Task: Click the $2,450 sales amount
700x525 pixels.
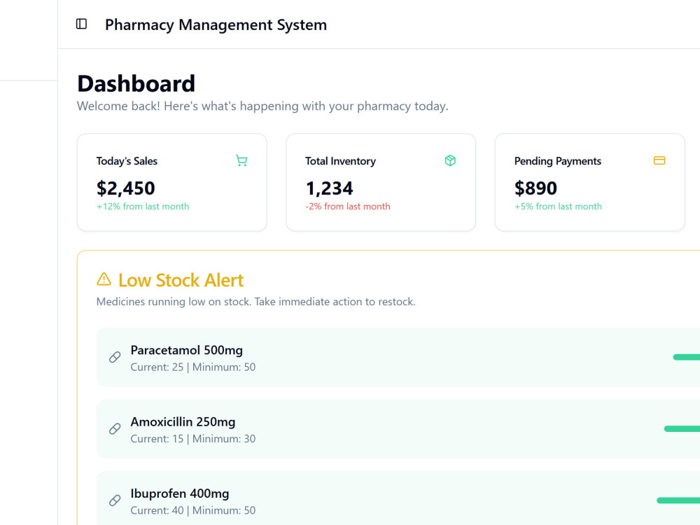Action: point(126,188)
